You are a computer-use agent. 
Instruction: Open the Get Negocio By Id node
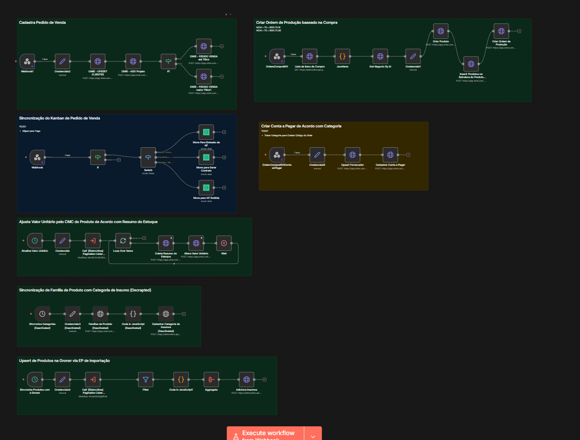tap(380, 56)
